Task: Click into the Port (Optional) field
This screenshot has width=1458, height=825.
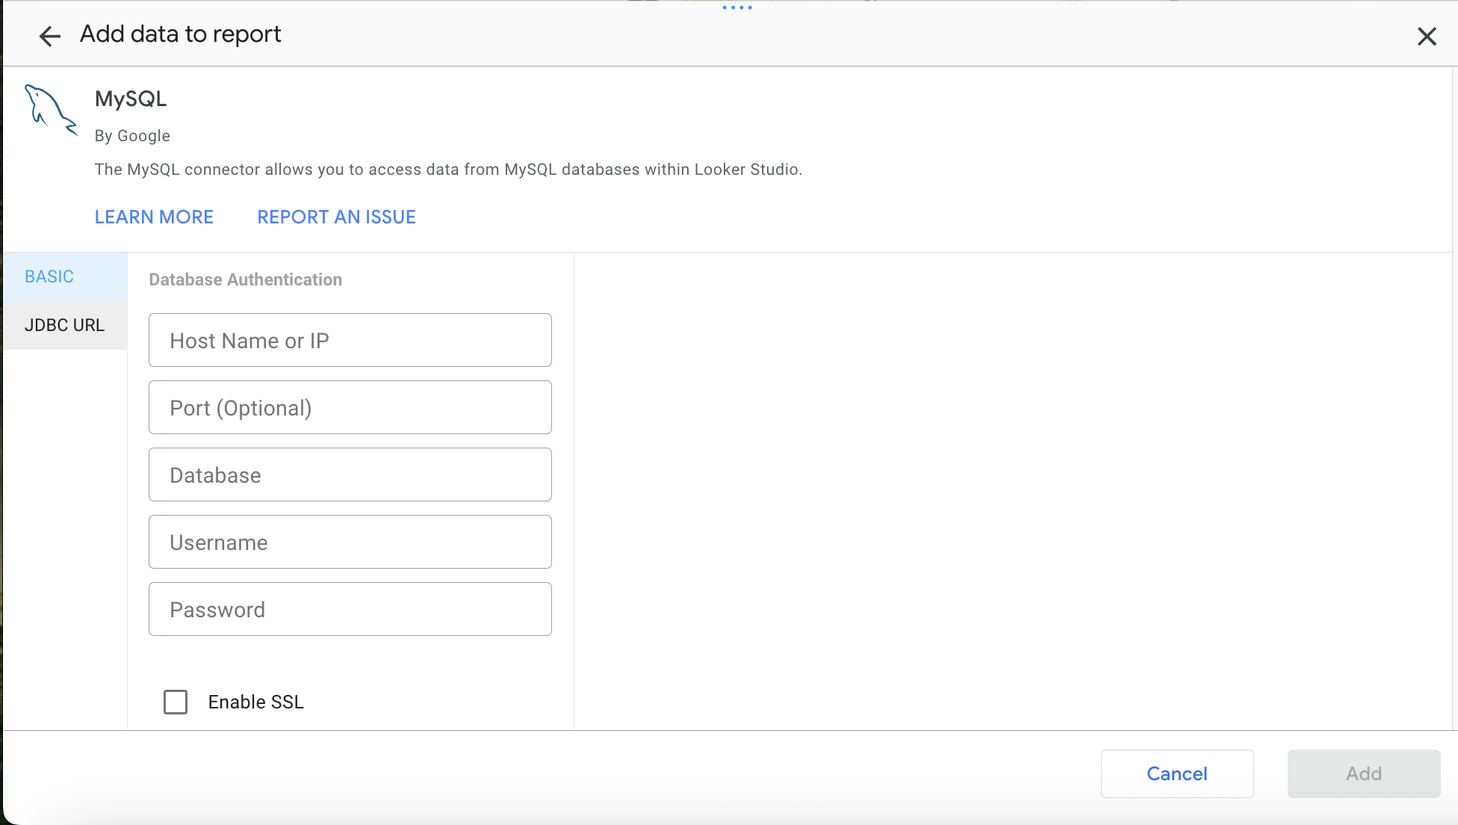Action: pyautogui.click(x=350, y=407)
